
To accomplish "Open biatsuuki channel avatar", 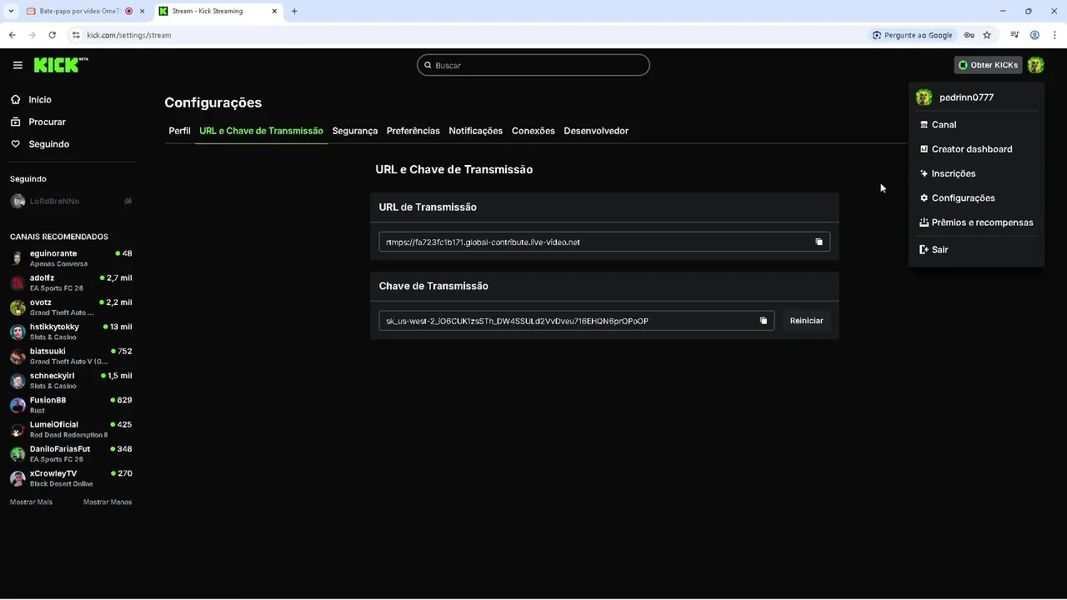I will (x=18, y=357).
